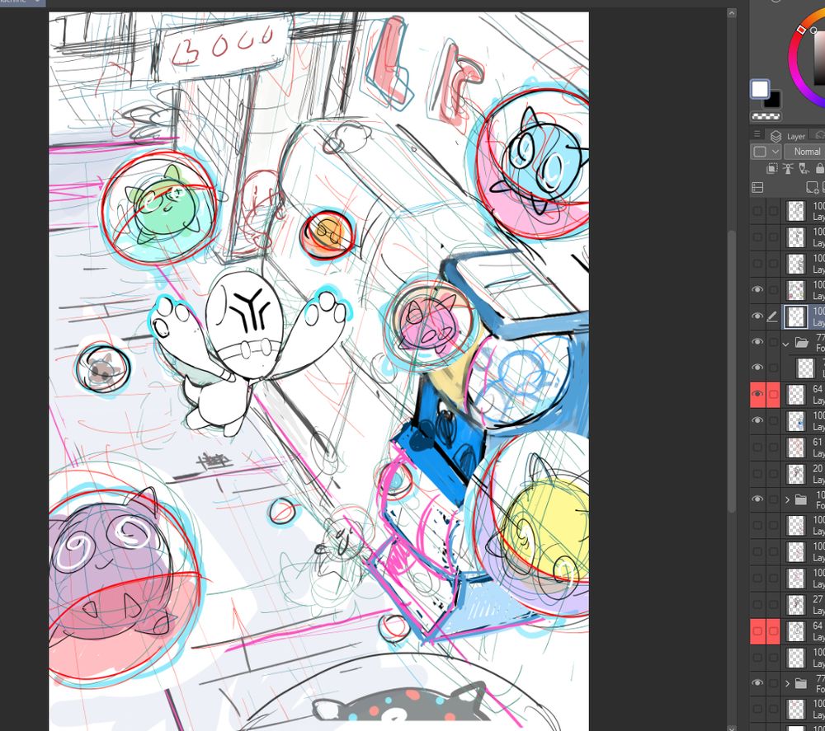Click the palette color square button

(x=760, y=152)
